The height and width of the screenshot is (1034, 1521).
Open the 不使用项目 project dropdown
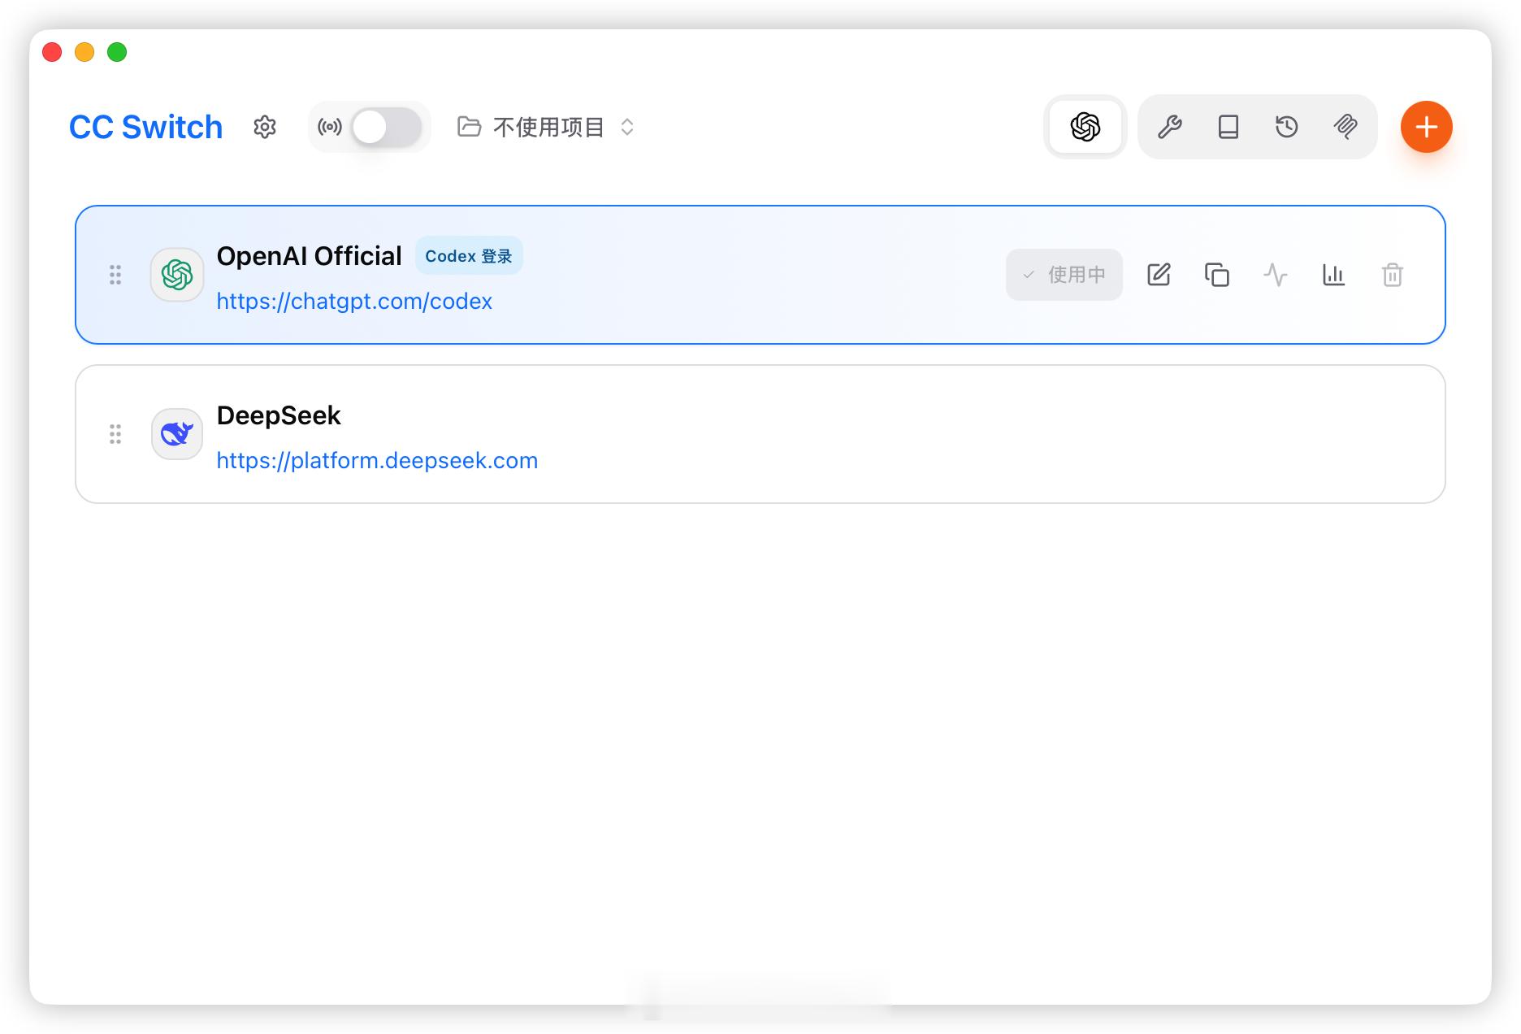click(x=547, y=127)
